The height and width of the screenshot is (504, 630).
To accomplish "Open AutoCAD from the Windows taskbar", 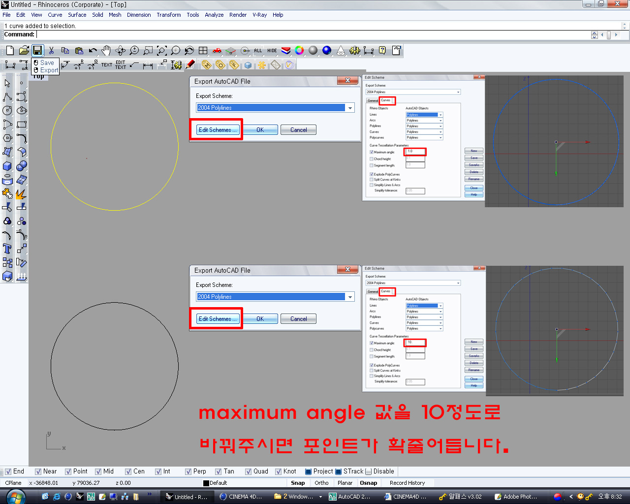I will click(350, 497).
